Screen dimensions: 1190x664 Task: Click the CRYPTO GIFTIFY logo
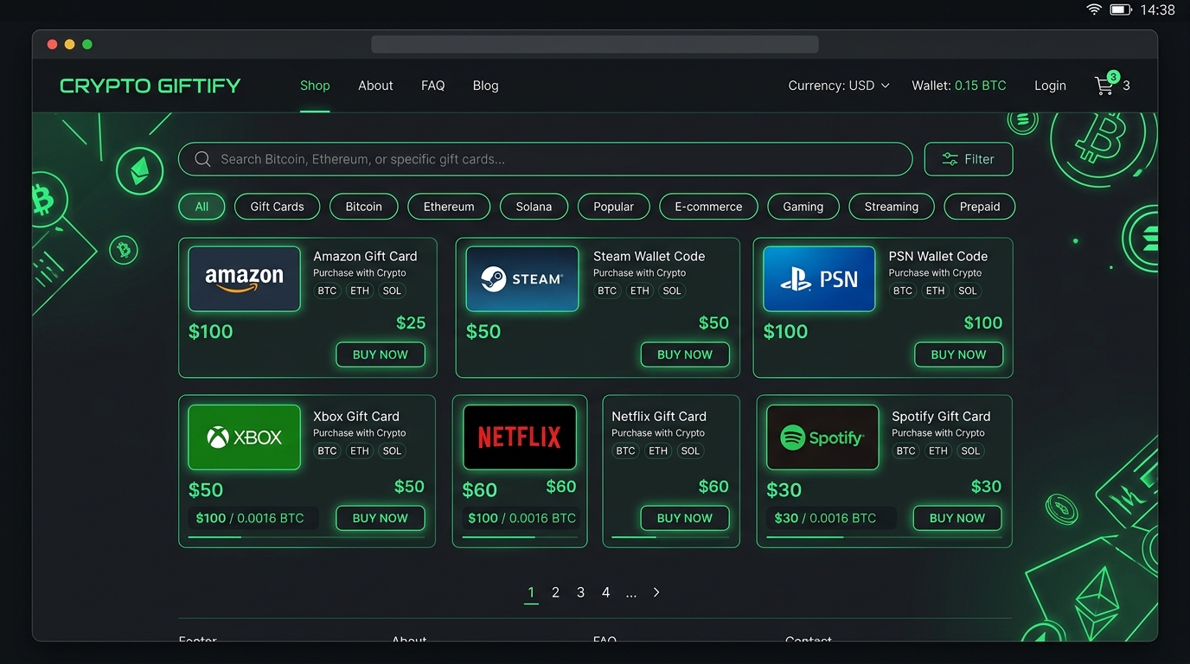pos(150,86)
